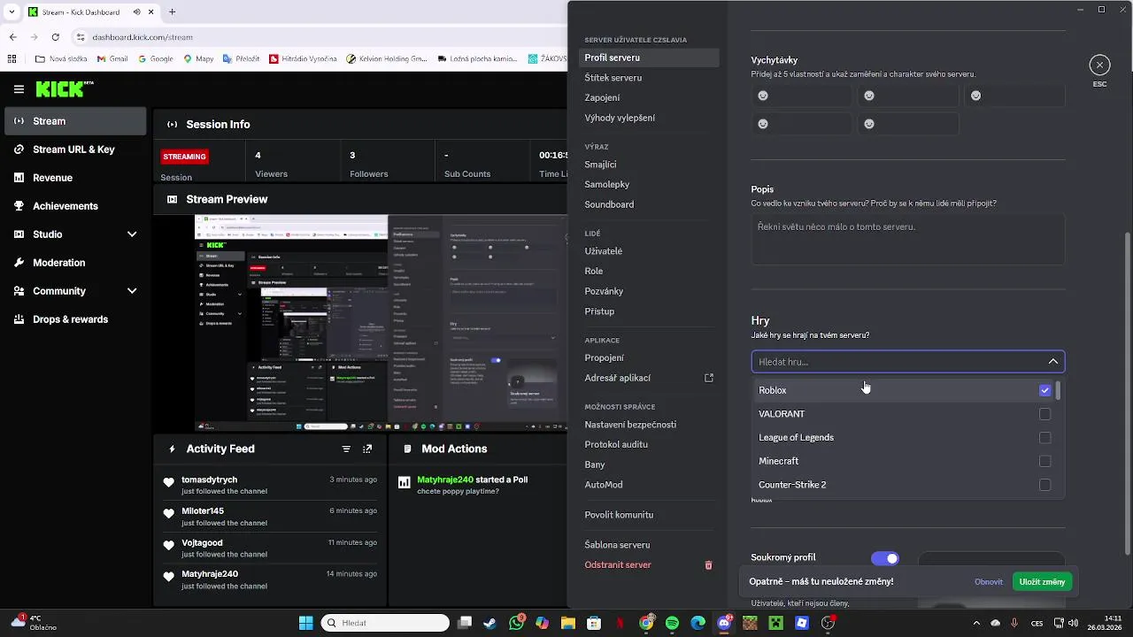This screenshot has height=637, width=1133.
Task: Open Protokol auditu page
Action: 649,444
